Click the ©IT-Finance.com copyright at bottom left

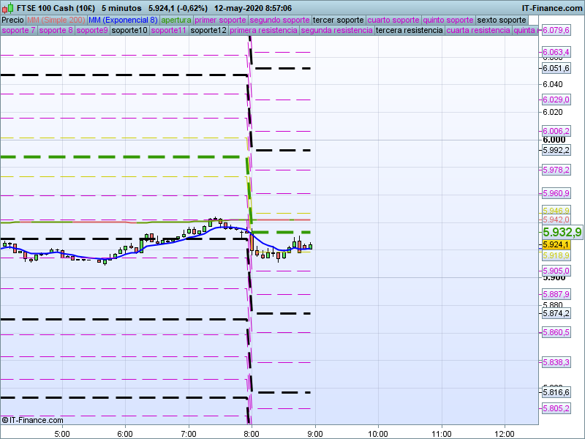coord(33,420)
